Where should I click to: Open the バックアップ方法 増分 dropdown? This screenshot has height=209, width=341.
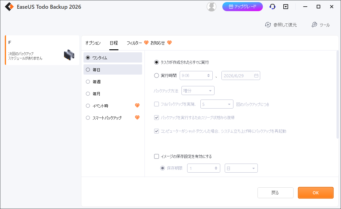pyautogui.click(x=198, y=91)
